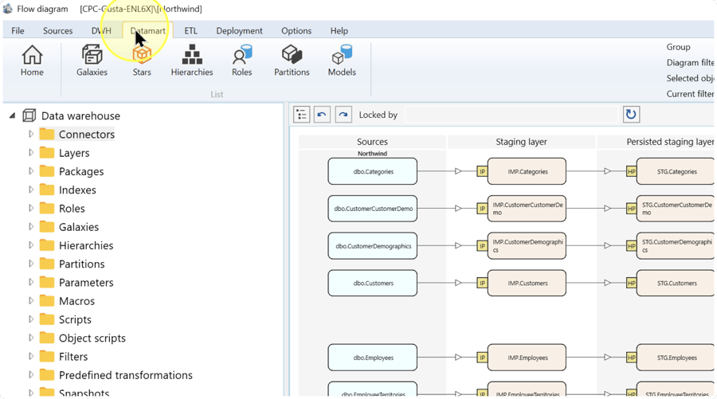
Task: Open the Galaxies list icon
Action: tap(92, 61)
